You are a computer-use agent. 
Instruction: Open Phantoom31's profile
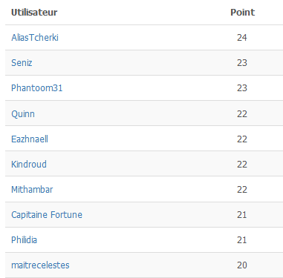pos(37,88)
